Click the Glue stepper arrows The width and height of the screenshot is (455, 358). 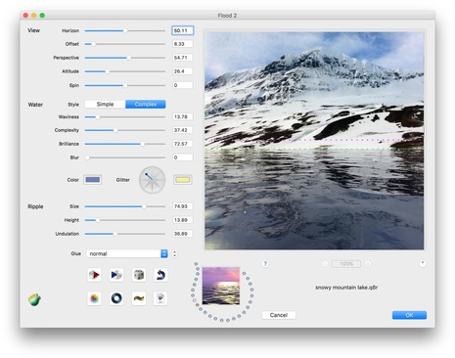[174, 253]
